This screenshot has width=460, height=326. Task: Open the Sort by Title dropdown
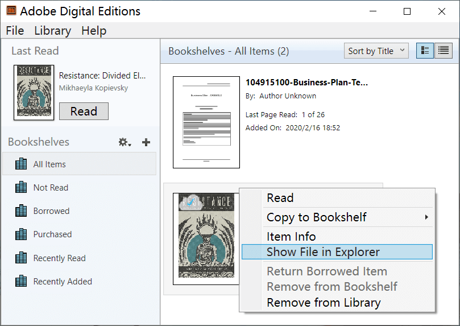(376, 51)
